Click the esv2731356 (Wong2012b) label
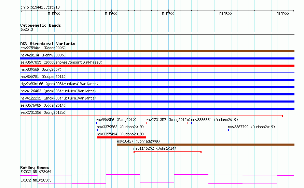The height and width of the screenshot is (188, 304). [x=43, y=112]
